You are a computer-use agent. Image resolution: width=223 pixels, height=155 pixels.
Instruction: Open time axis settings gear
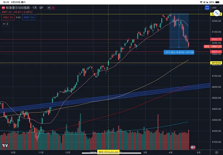click(x=216, y=152)
